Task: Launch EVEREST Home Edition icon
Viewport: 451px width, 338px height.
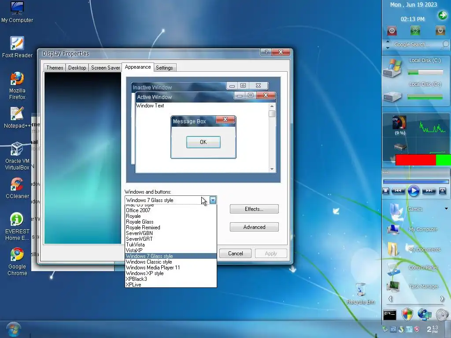Action: (x=17, y=227)
